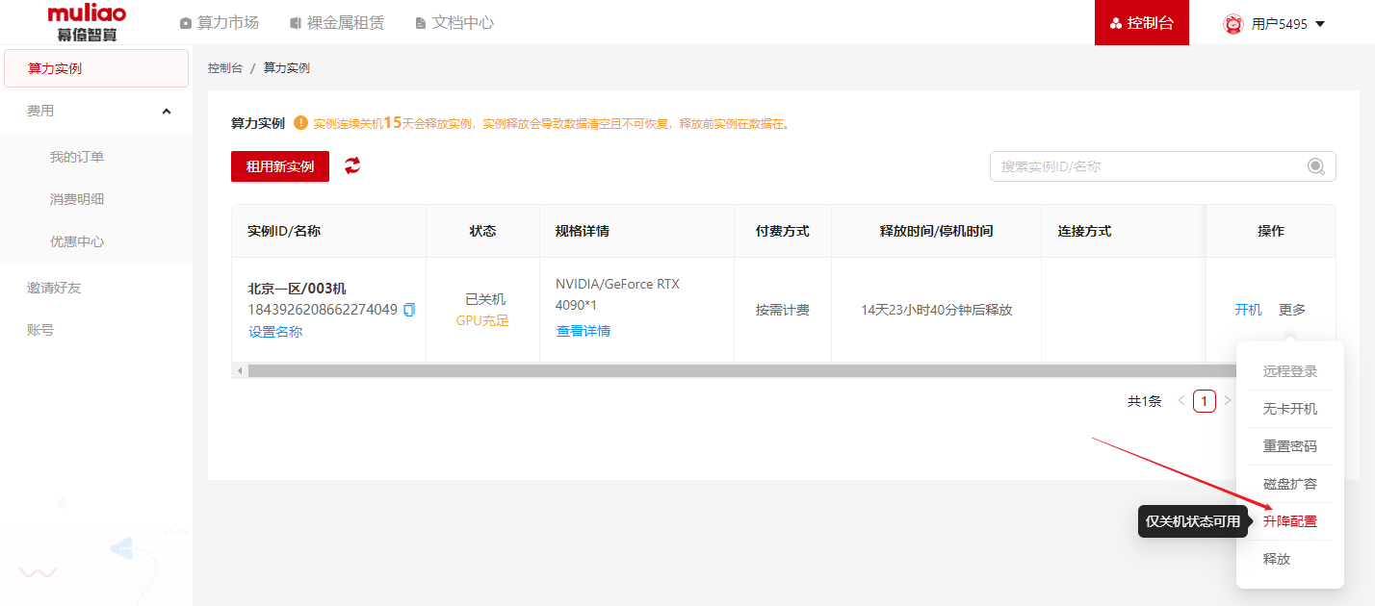Click the 状态 column header

(482, 231)
